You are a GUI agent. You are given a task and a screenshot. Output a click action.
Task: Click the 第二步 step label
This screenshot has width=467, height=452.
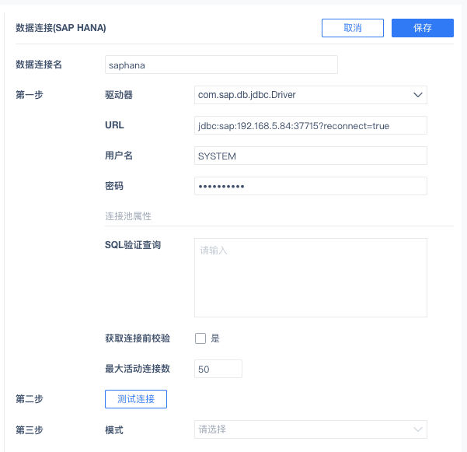coord(30,399)
